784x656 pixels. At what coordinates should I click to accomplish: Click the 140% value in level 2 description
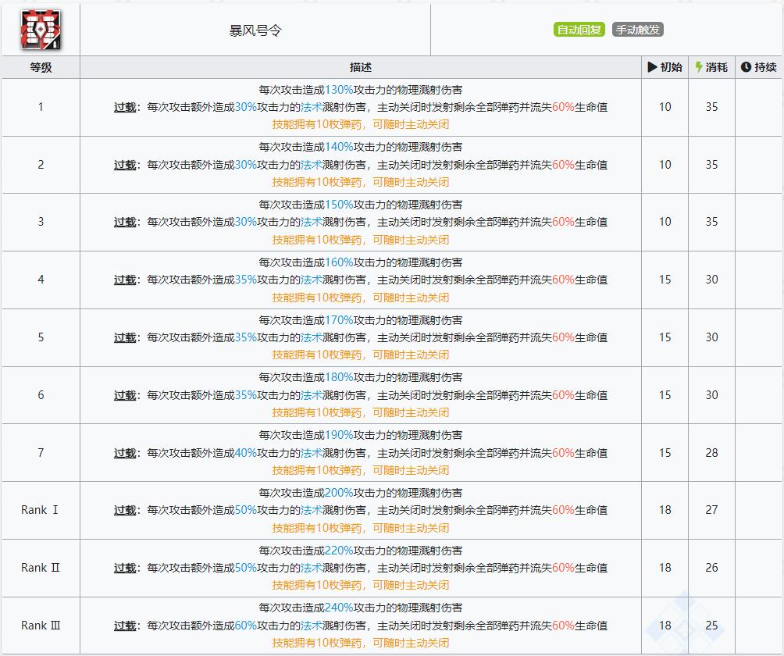click(x=338, y=147)
